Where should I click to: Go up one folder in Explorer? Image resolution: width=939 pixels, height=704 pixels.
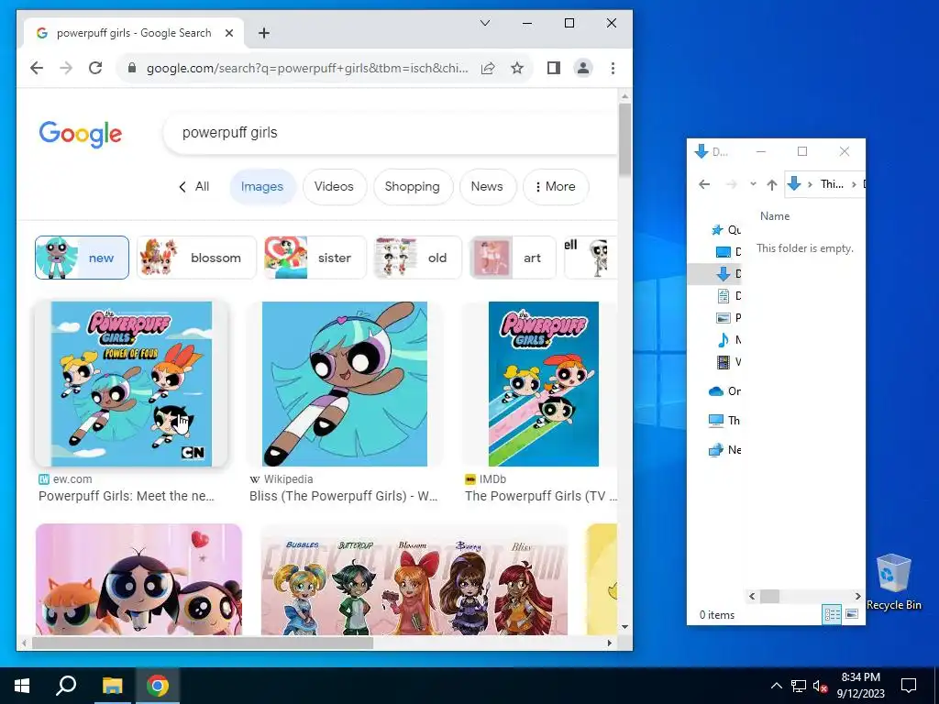tap(771, 184)
